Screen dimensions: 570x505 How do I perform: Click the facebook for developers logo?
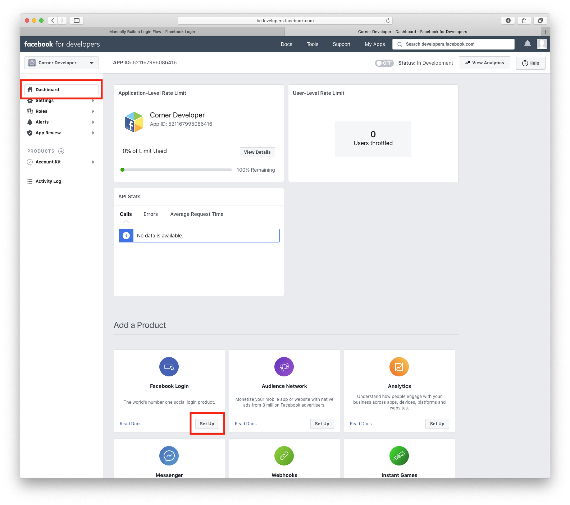click(x=62, y=44)
